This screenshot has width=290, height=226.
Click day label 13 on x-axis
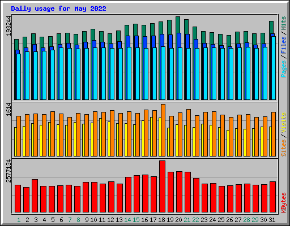pyautogui.click(x=119, y=220)
